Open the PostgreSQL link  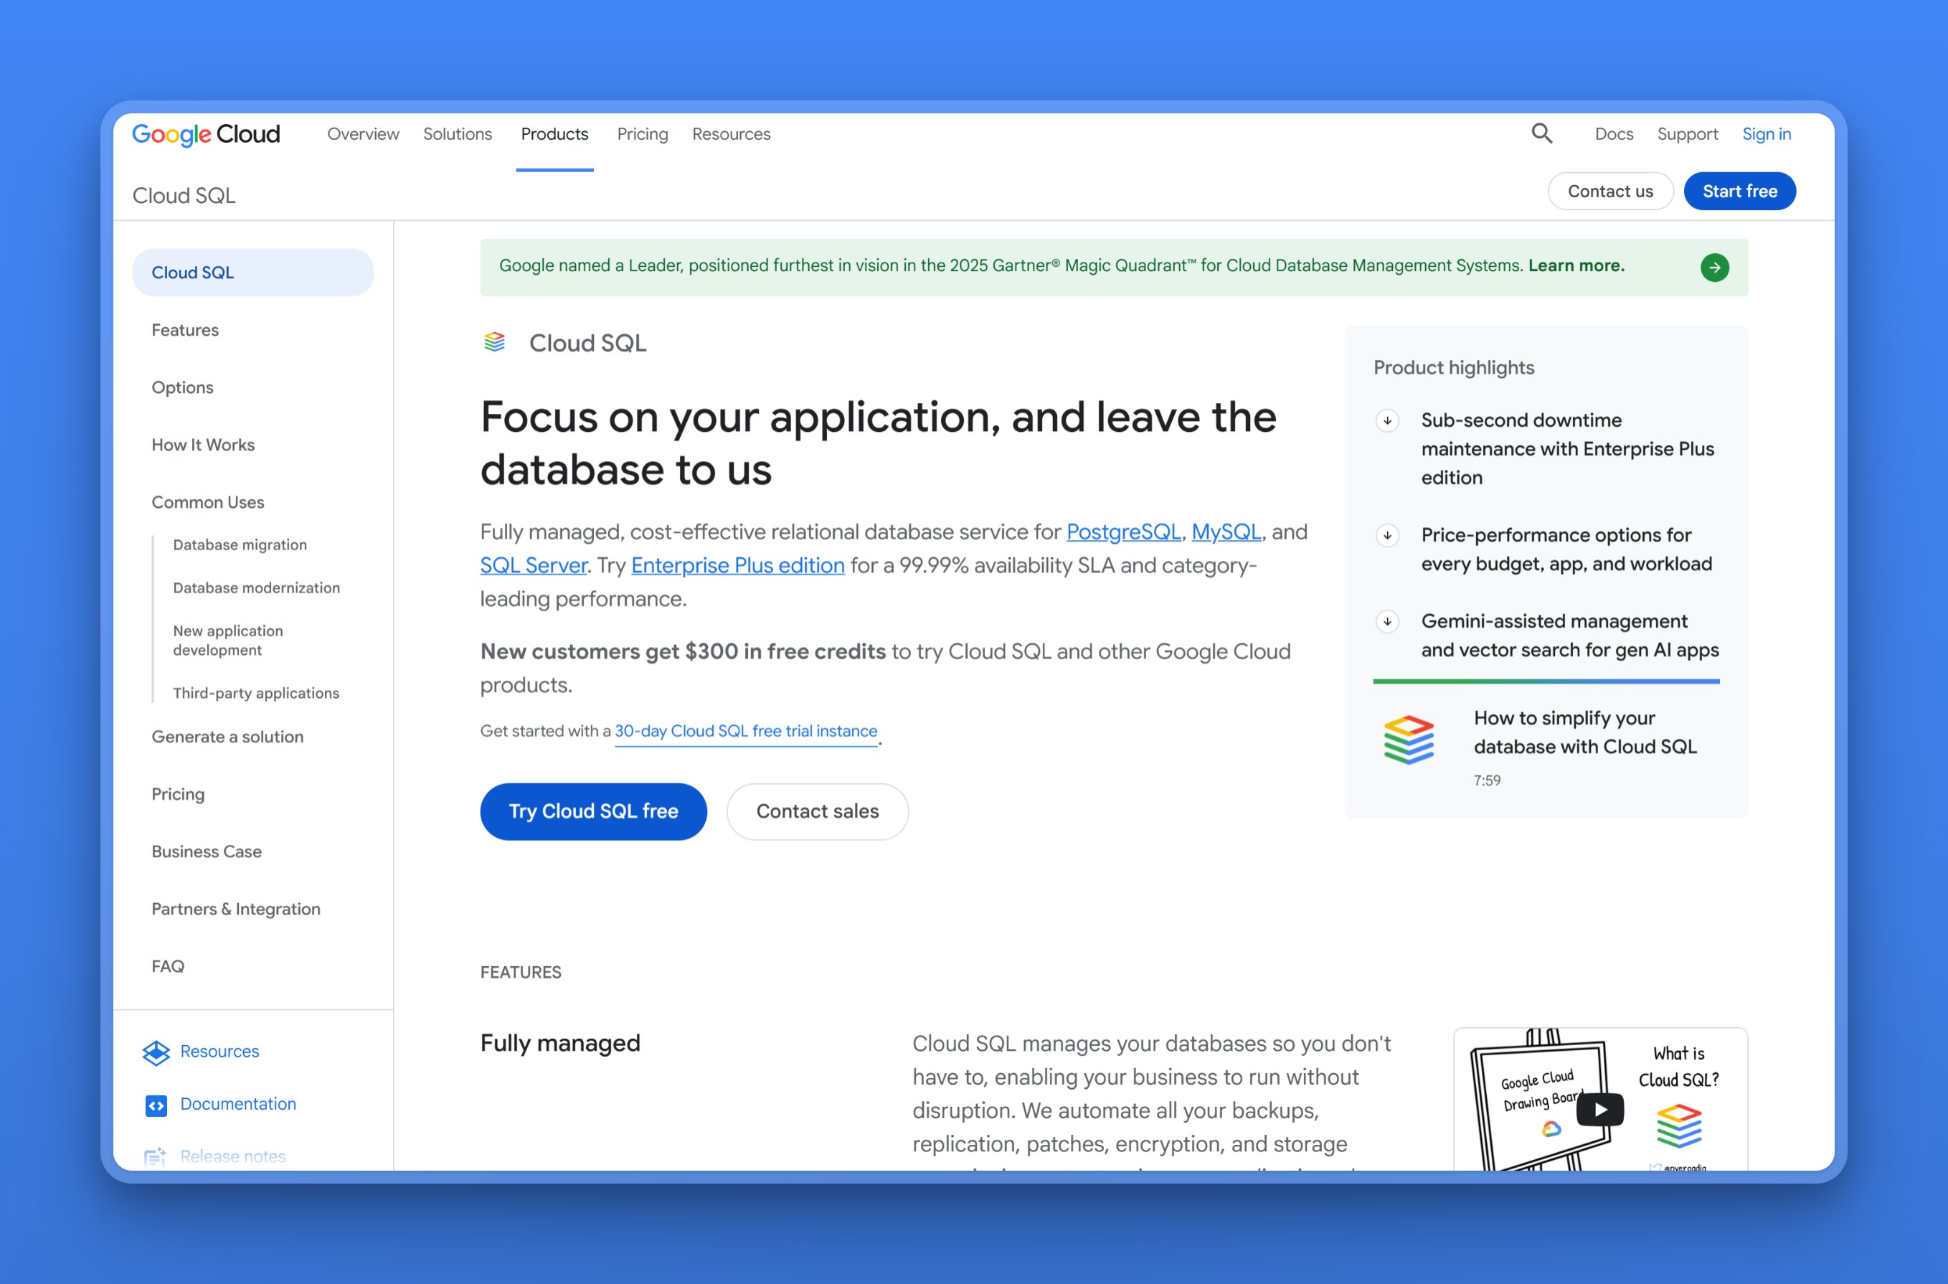[1123, 532]
